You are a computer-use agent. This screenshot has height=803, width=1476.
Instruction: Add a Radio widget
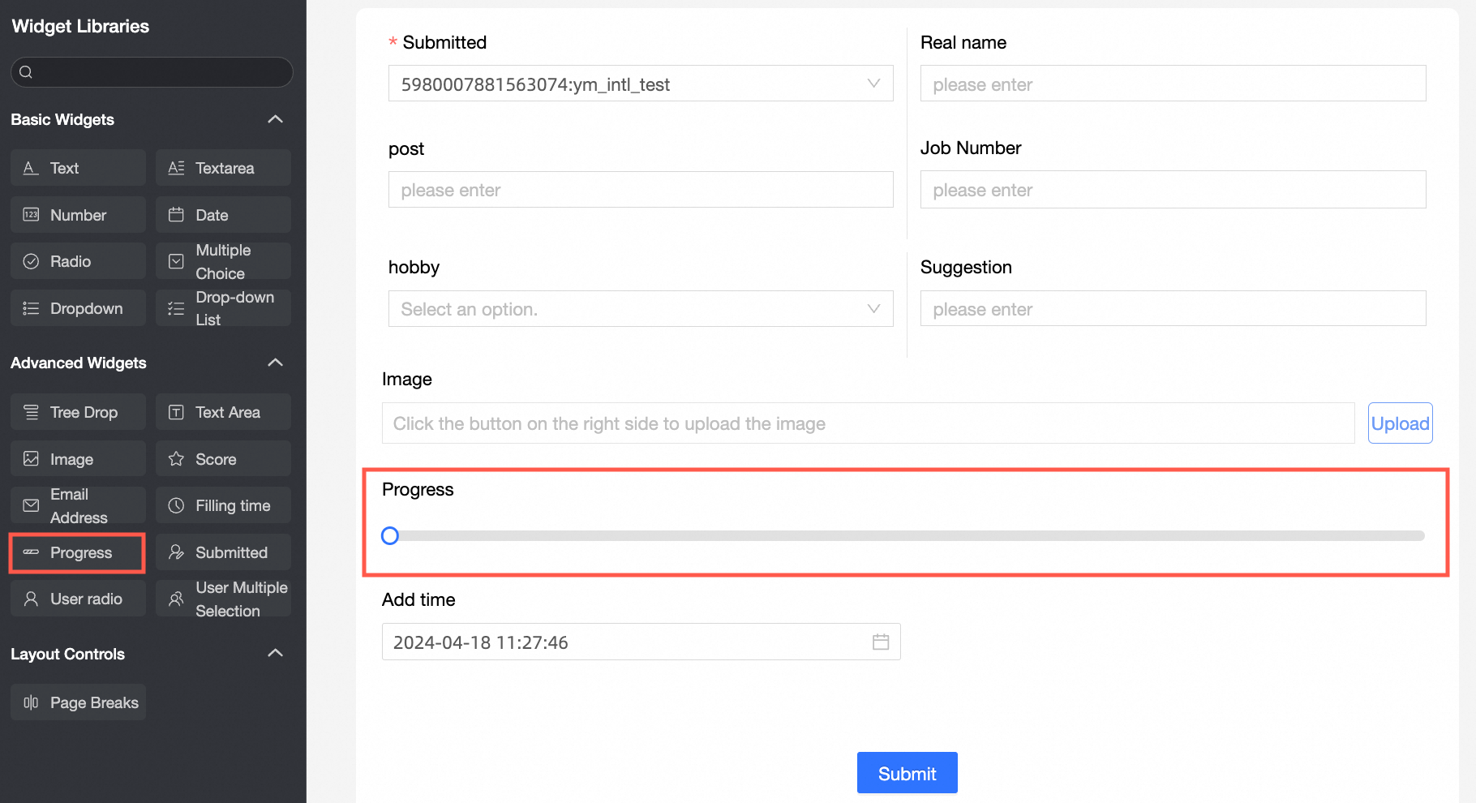[x=79, y=261]
